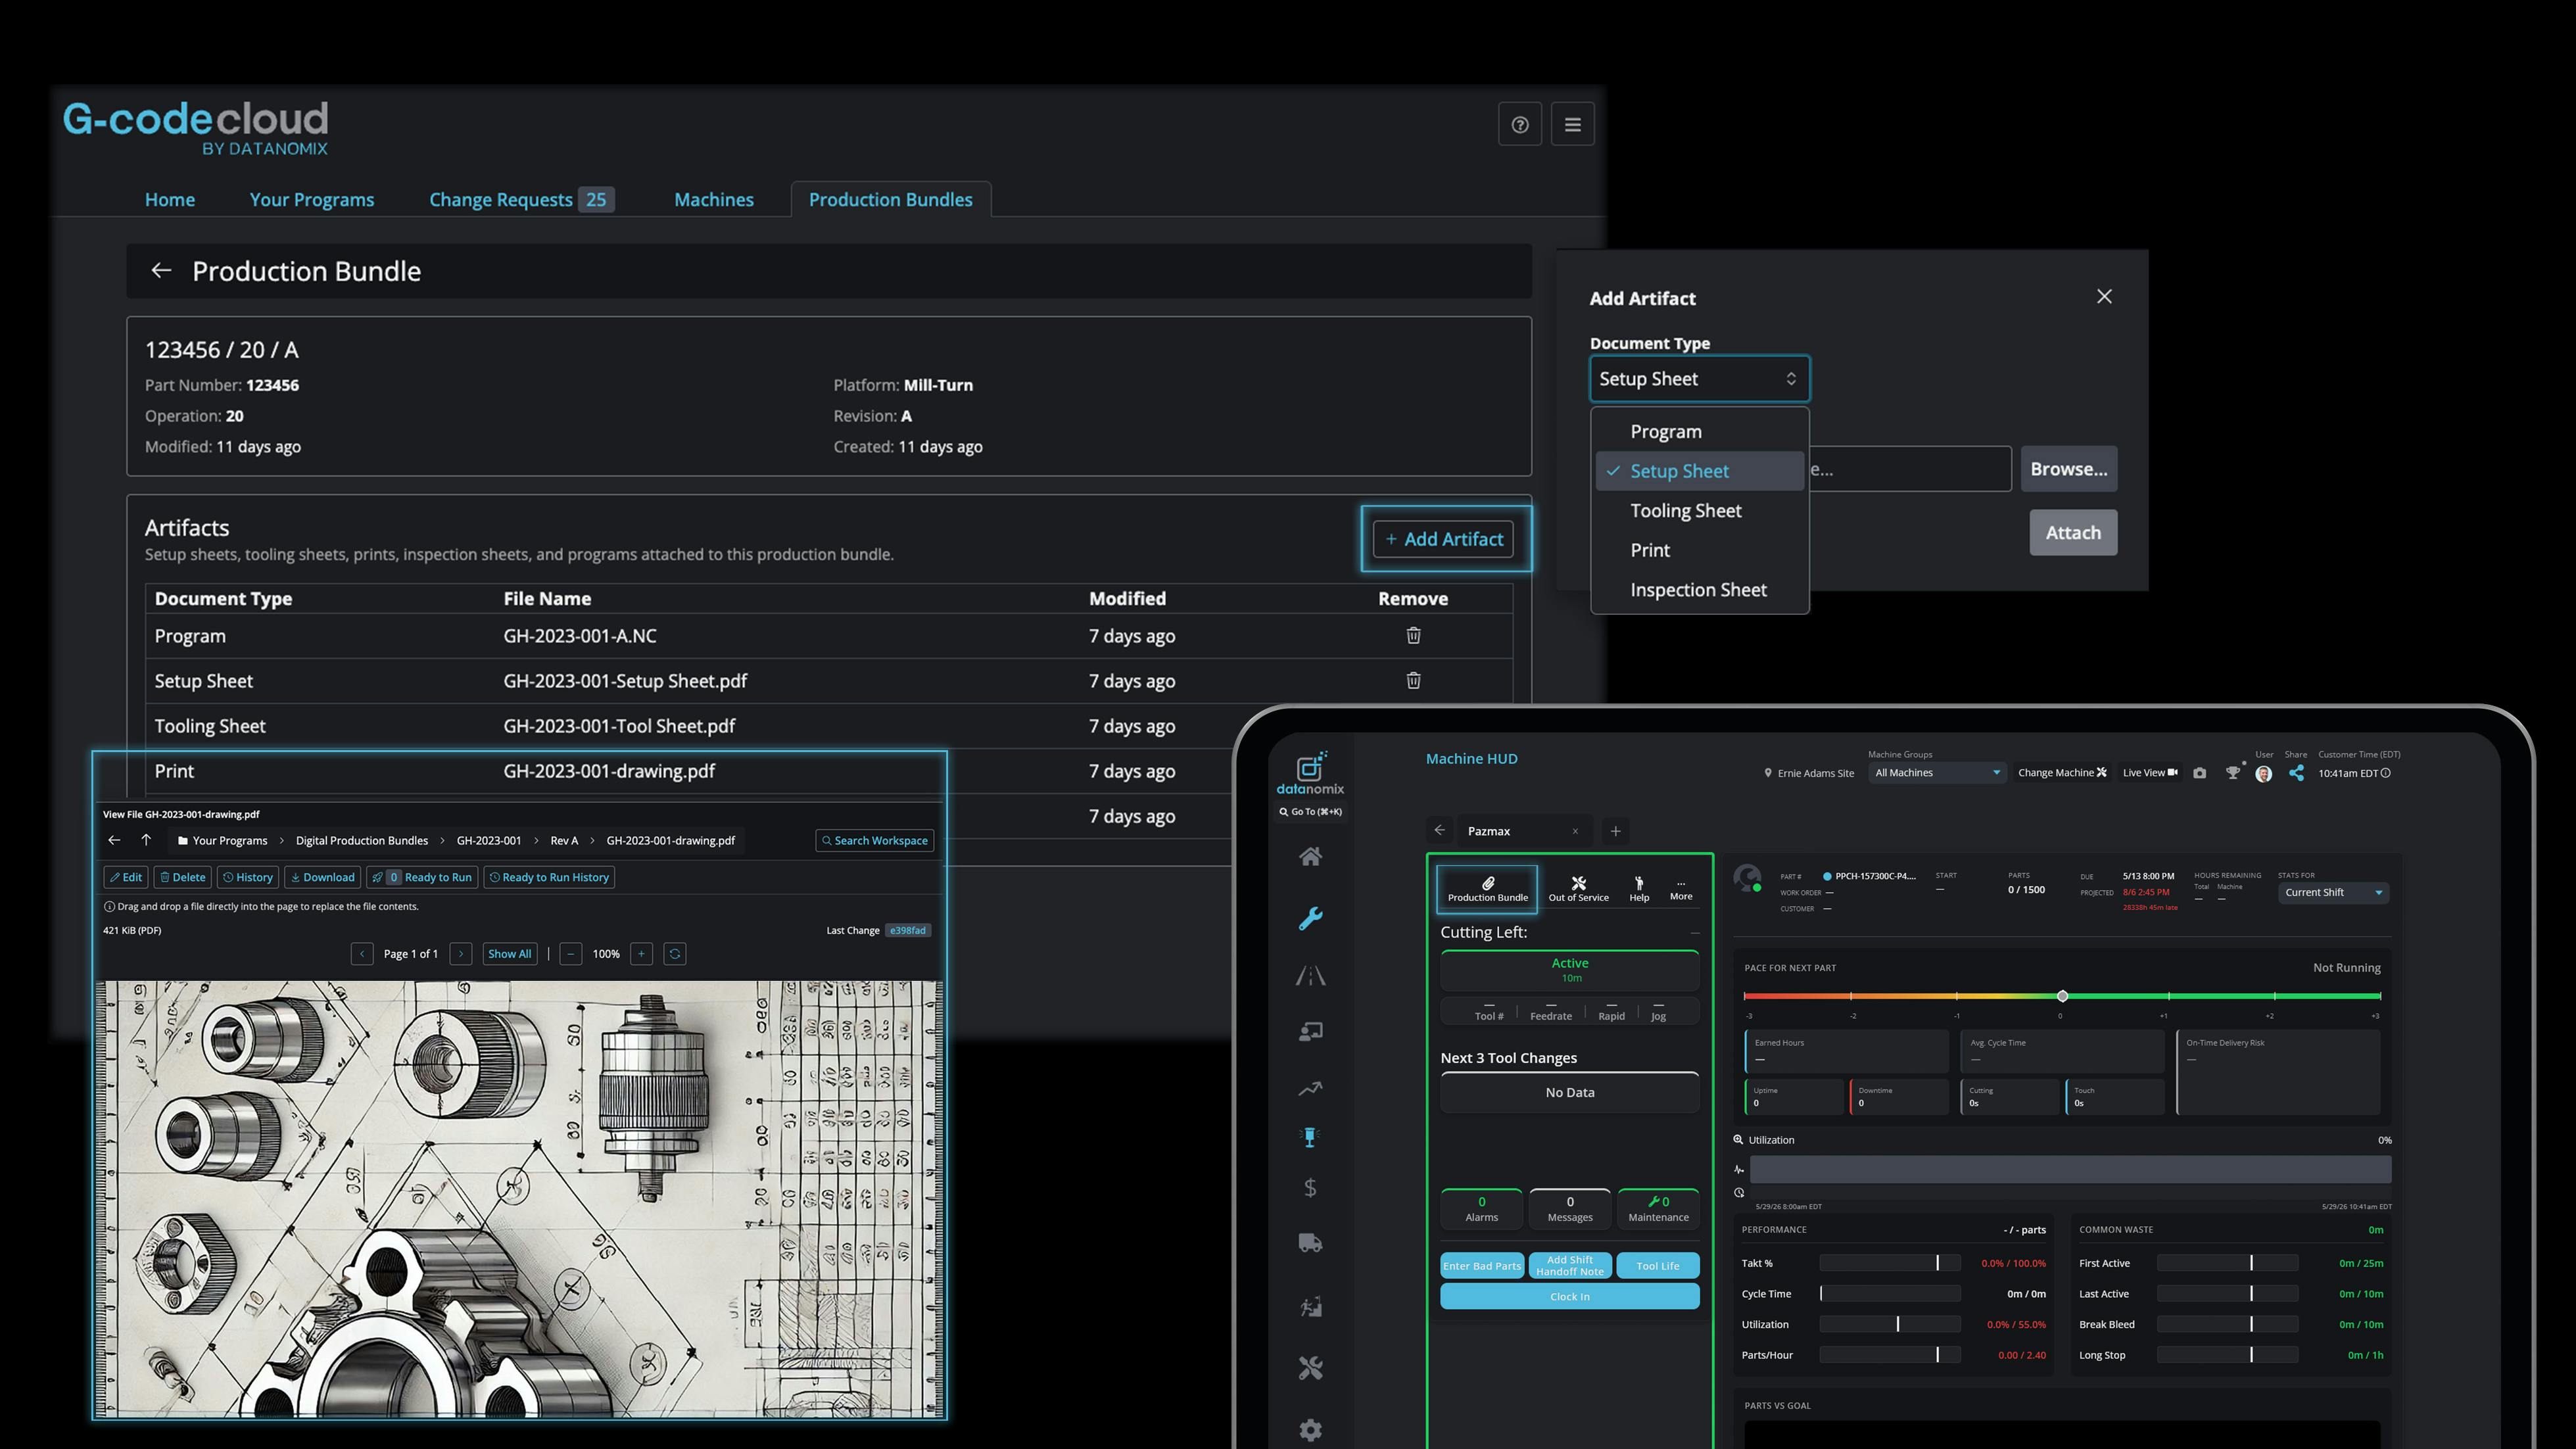Click Out of Service in machine panel
2576x1449 pixels.
[x=1578, y=889]
